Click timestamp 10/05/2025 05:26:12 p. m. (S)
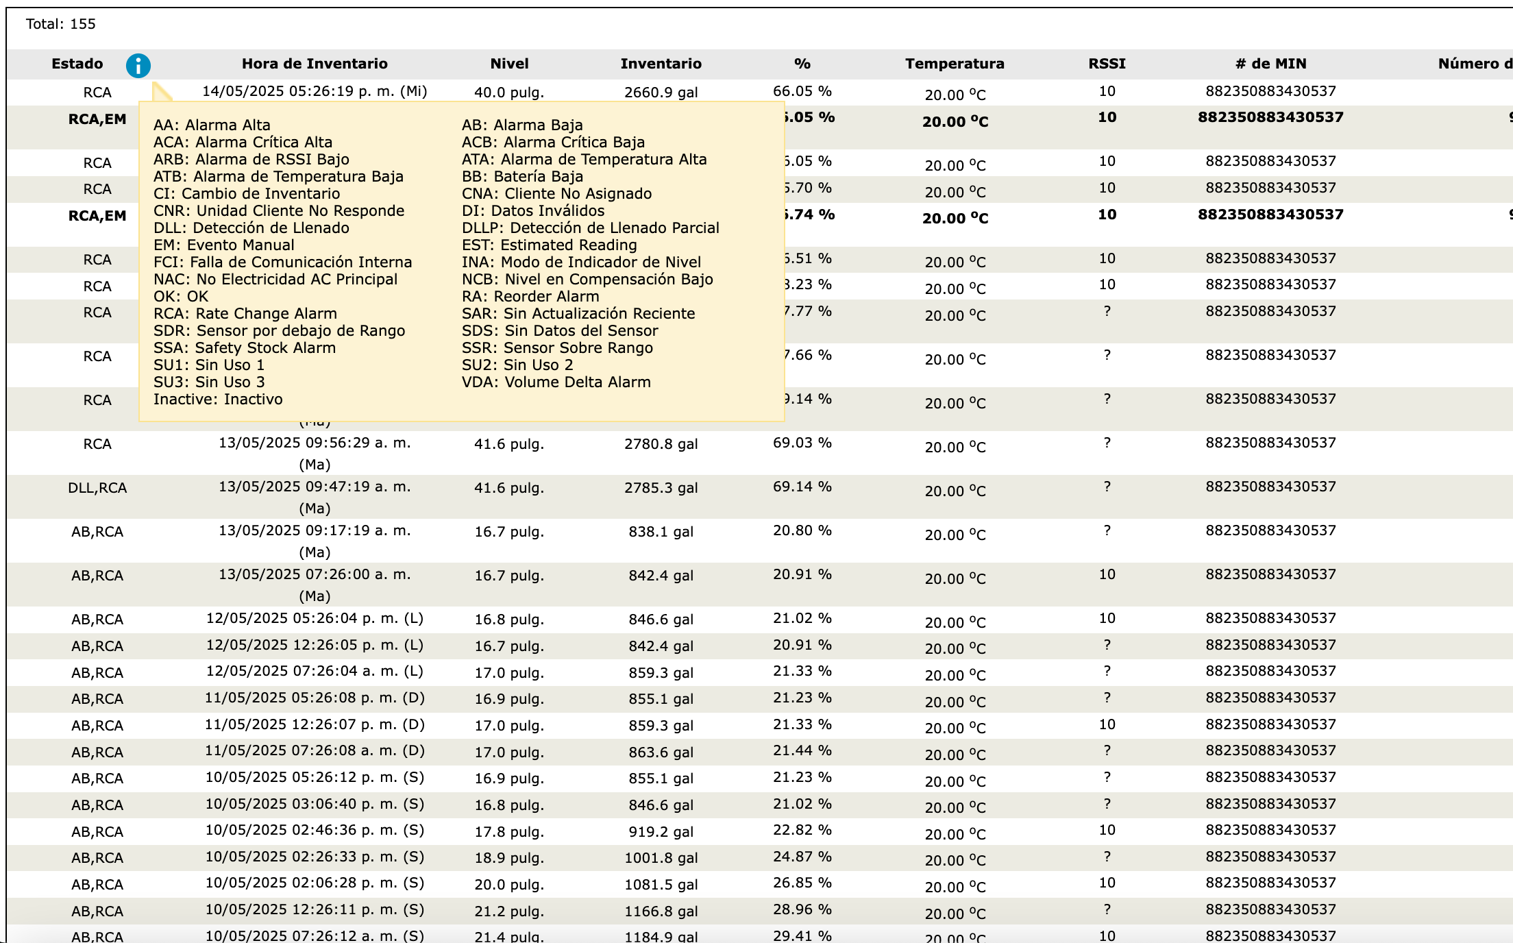This screenshot has width=1513, height=943. pyautogui.click(x=315, y=777)
